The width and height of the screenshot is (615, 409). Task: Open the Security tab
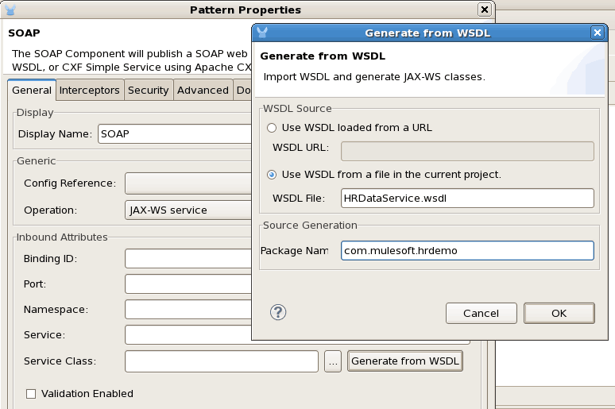point(149,91)
